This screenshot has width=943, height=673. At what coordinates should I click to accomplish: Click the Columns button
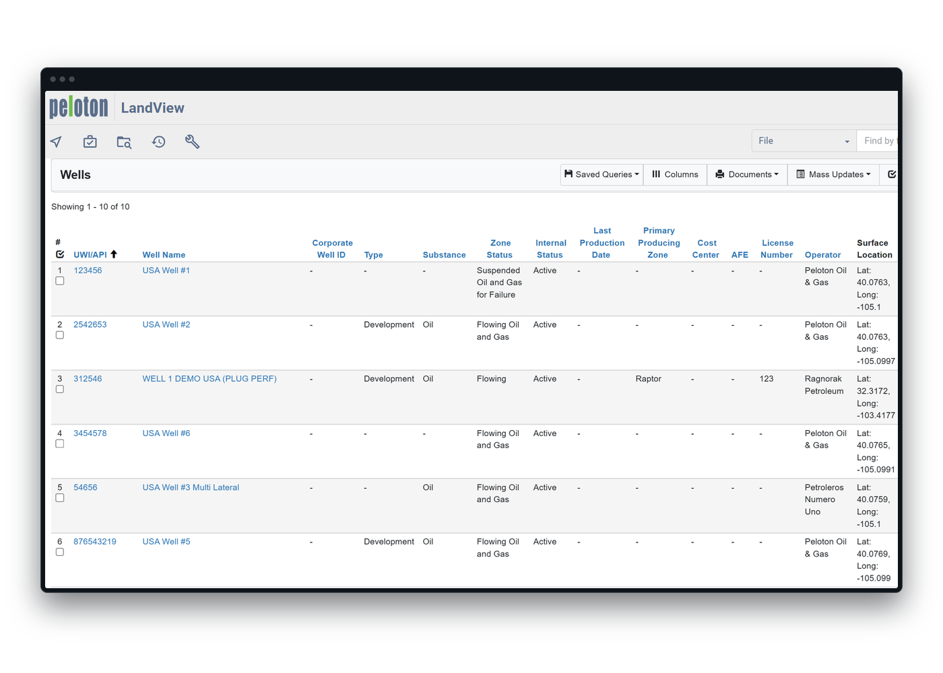click(675, 174)
